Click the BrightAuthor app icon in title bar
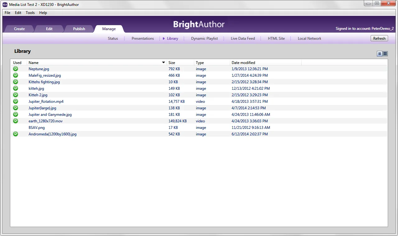The image size is (398, 236). [x=5, y=5]
